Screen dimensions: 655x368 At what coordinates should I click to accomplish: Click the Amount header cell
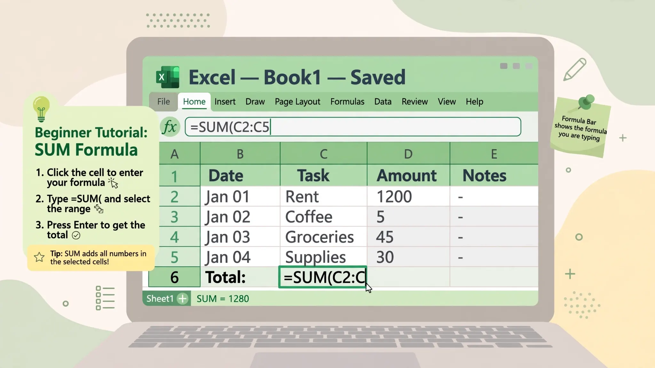click(408, 175)
